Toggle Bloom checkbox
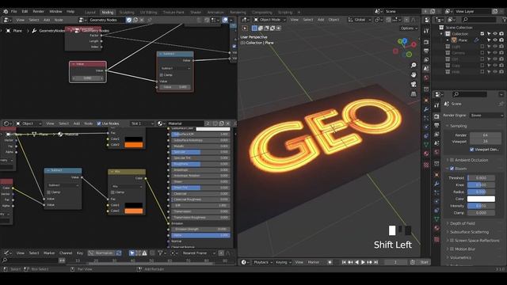 (x=452, y=169)
